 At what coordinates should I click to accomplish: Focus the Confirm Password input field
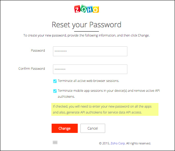pyautogui.click(x=90, y=69)
